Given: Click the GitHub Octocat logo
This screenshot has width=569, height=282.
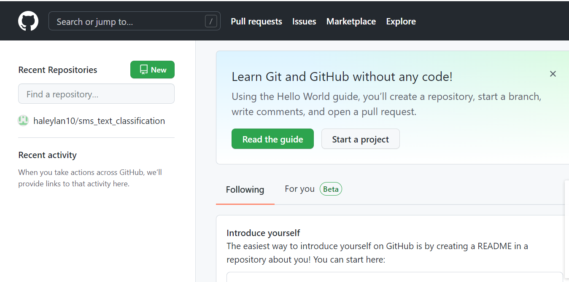Looking at the screenshot, I should click(x=28, y=21).
